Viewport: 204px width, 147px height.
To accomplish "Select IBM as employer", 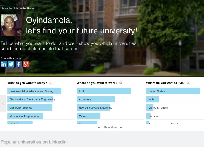I will [104, 91].
